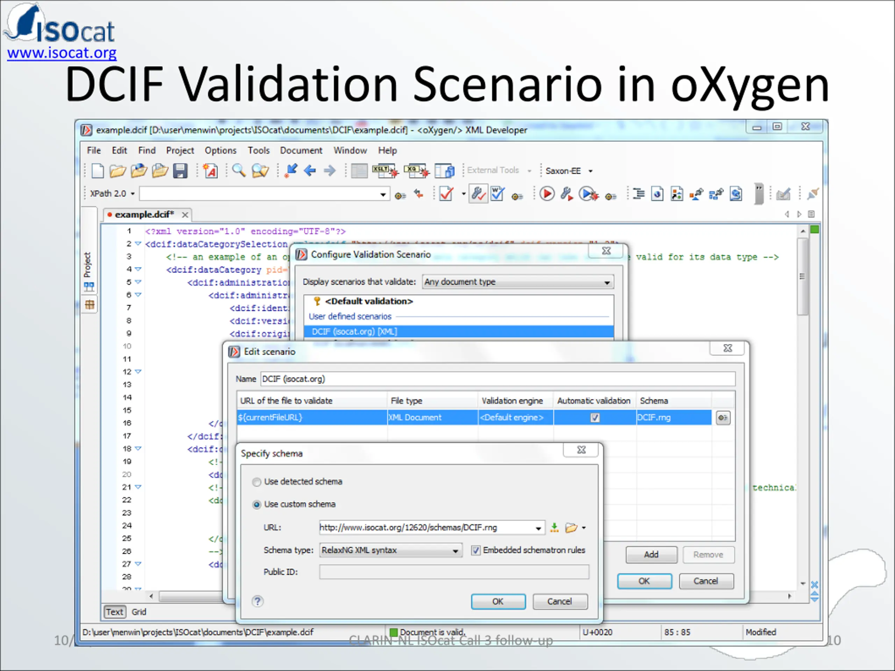Screen dimensions: 895x671
Task: Select the DCIF (isocat.org) [XML] scenario
Action: pos(459,332)
